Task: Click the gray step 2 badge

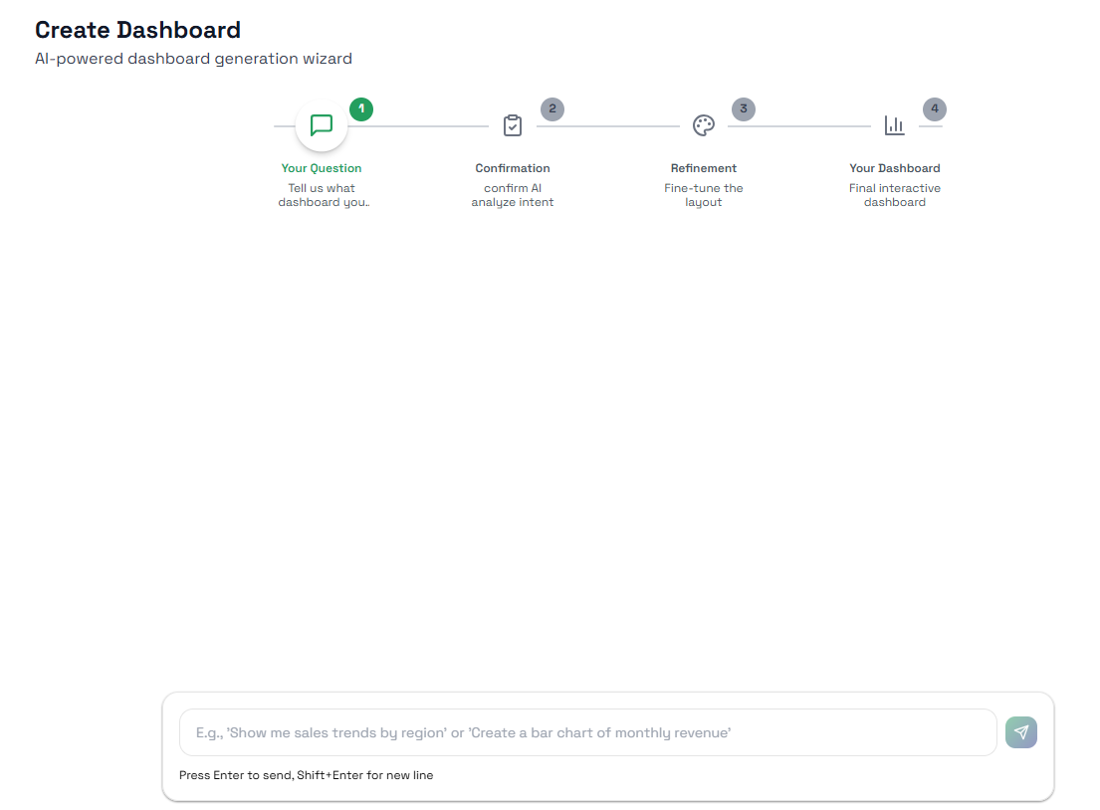Action: (x=552, y=108)
